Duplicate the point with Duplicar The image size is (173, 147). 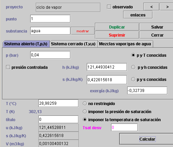(117, 27)
